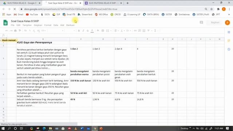Viewport: 233px width, 131px height.
Task: Open the StreamYard bookmark
Action: 85,15
